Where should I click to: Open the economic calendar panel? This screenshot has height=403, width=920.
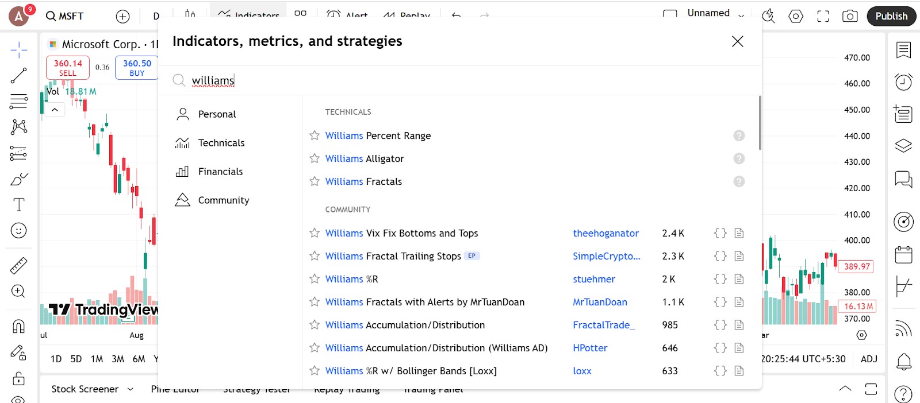(903, 254)
